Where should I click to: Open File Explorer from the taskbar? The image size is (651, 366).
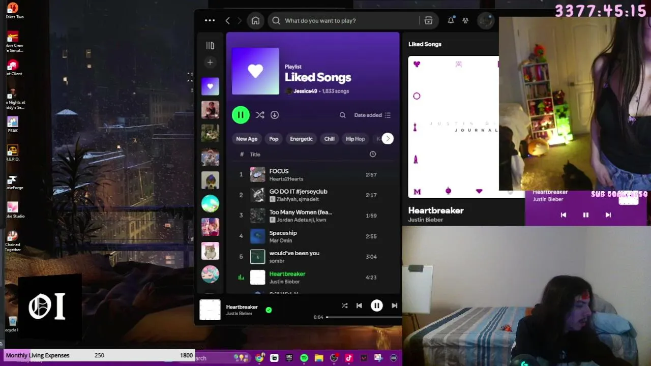[319, 358]
